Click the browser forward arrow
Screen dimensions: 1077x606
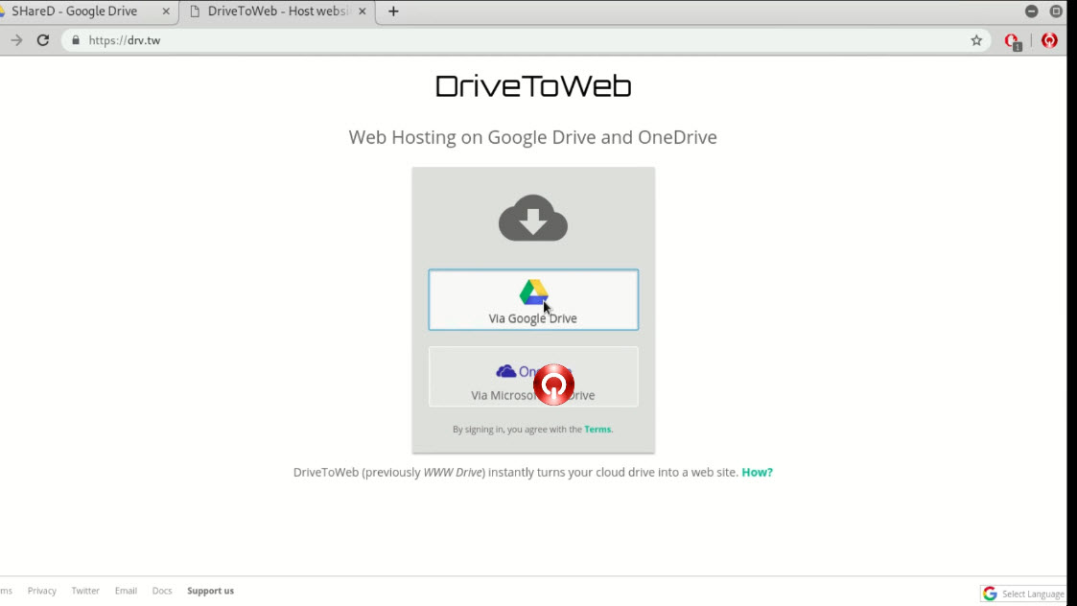(x=16, y=40)
